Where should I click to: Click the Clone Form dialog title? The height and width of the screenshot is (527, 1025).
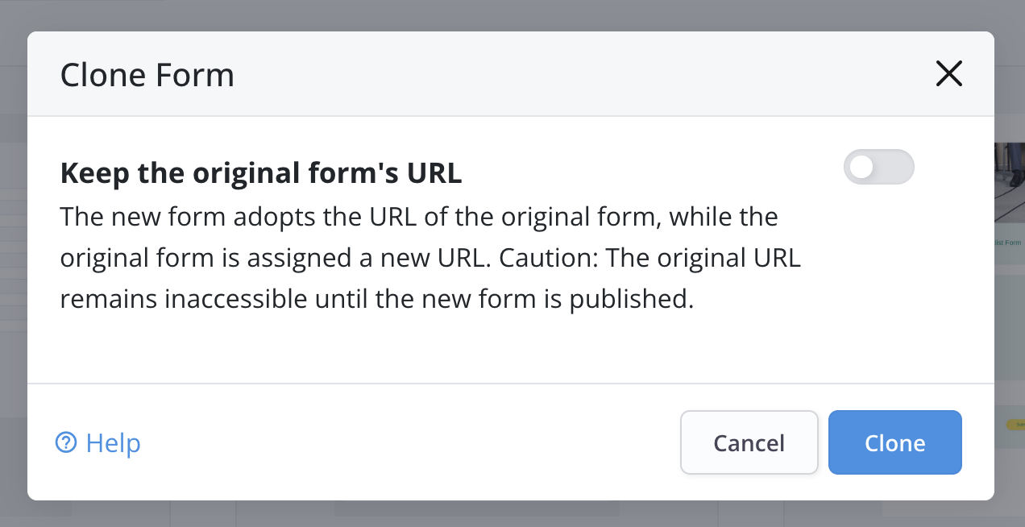tap(147, 76)
